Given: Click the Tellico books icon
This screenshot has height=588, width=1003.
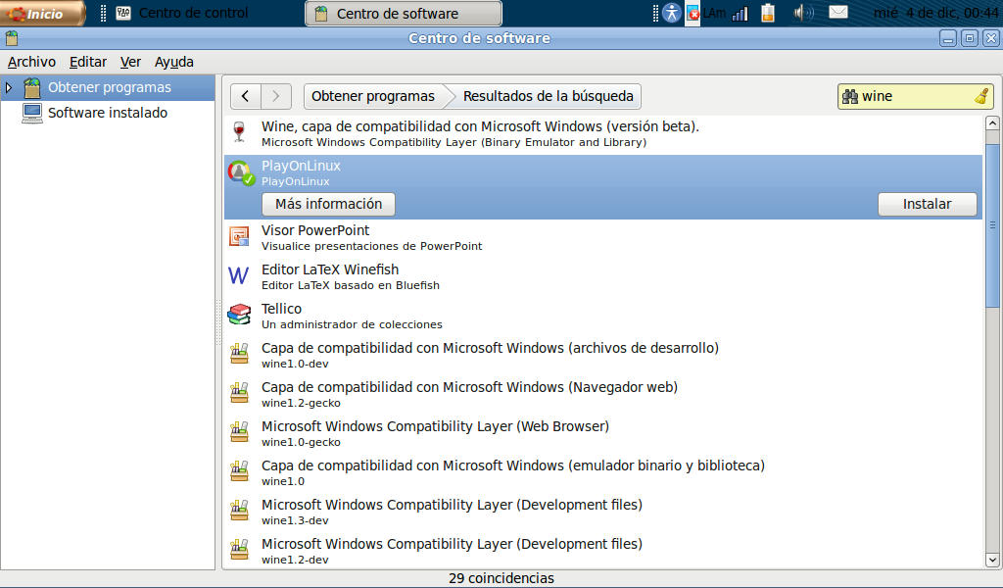Looking at the screenshot, I should pos(239,315).
